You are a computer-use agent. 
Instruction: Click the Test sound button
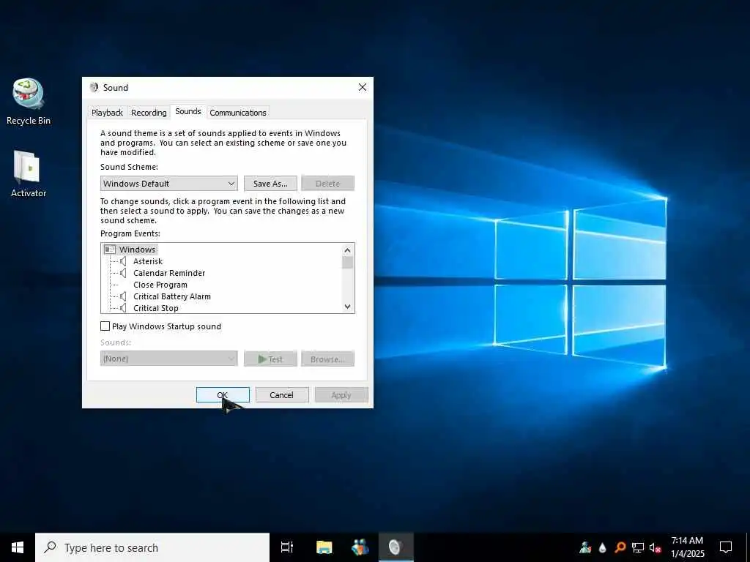tap(270, 359)
